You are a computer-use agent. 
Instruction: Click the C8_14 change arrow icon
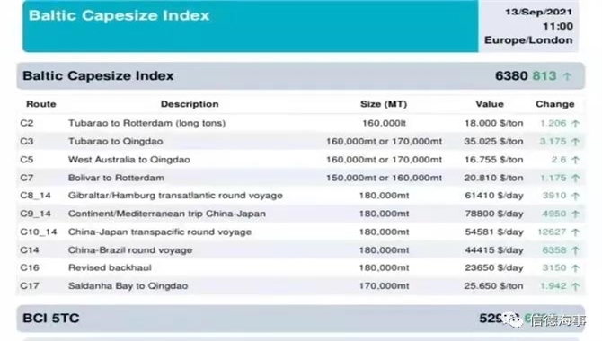[575, 196]
